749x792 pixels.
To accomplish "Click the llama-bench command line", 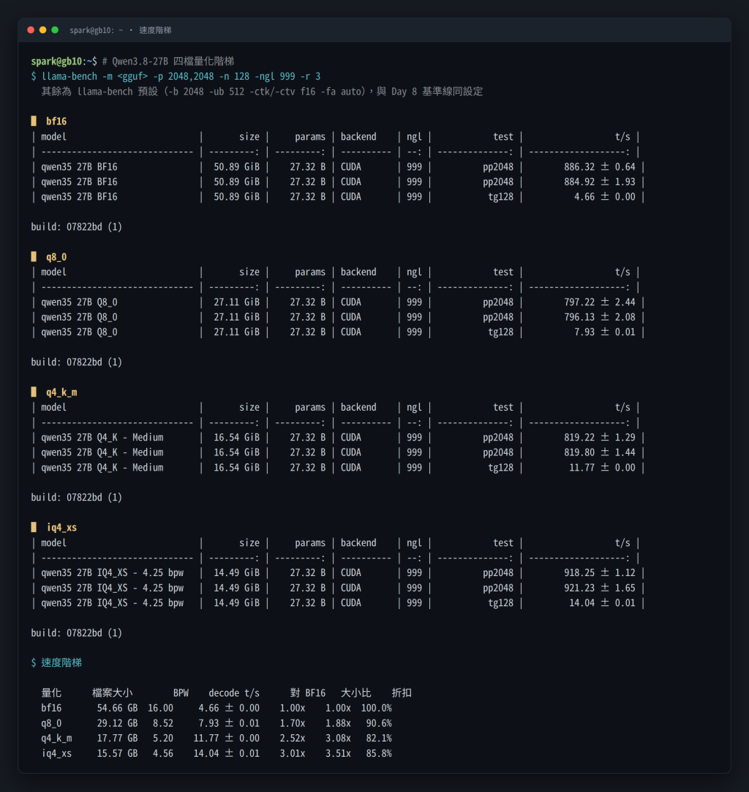I will point(176,76).
